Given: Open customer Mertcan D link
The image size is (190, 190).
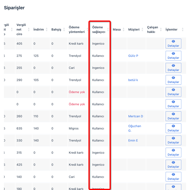Looking at the screenshot, I should 136,116.
